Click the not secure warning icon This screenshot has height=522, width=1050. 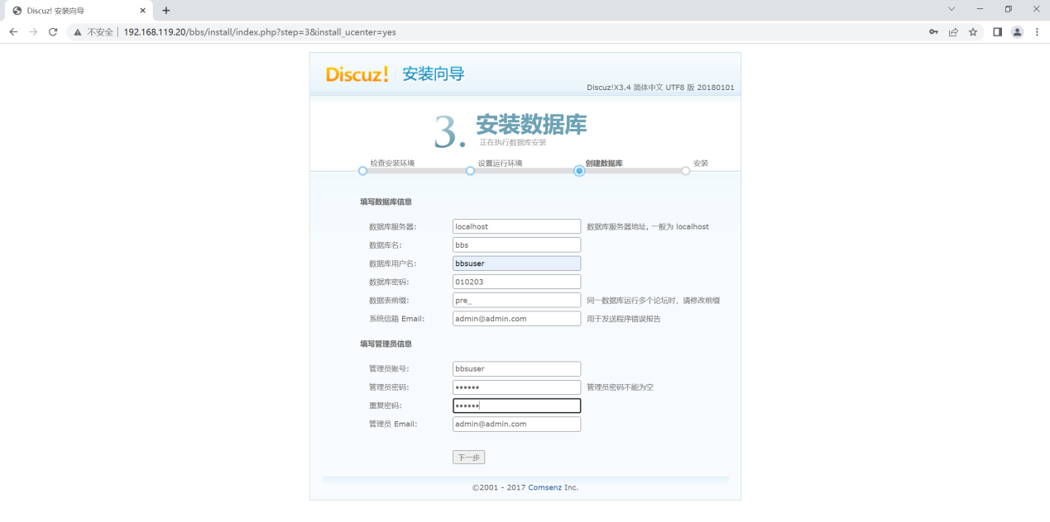[78, 32]
